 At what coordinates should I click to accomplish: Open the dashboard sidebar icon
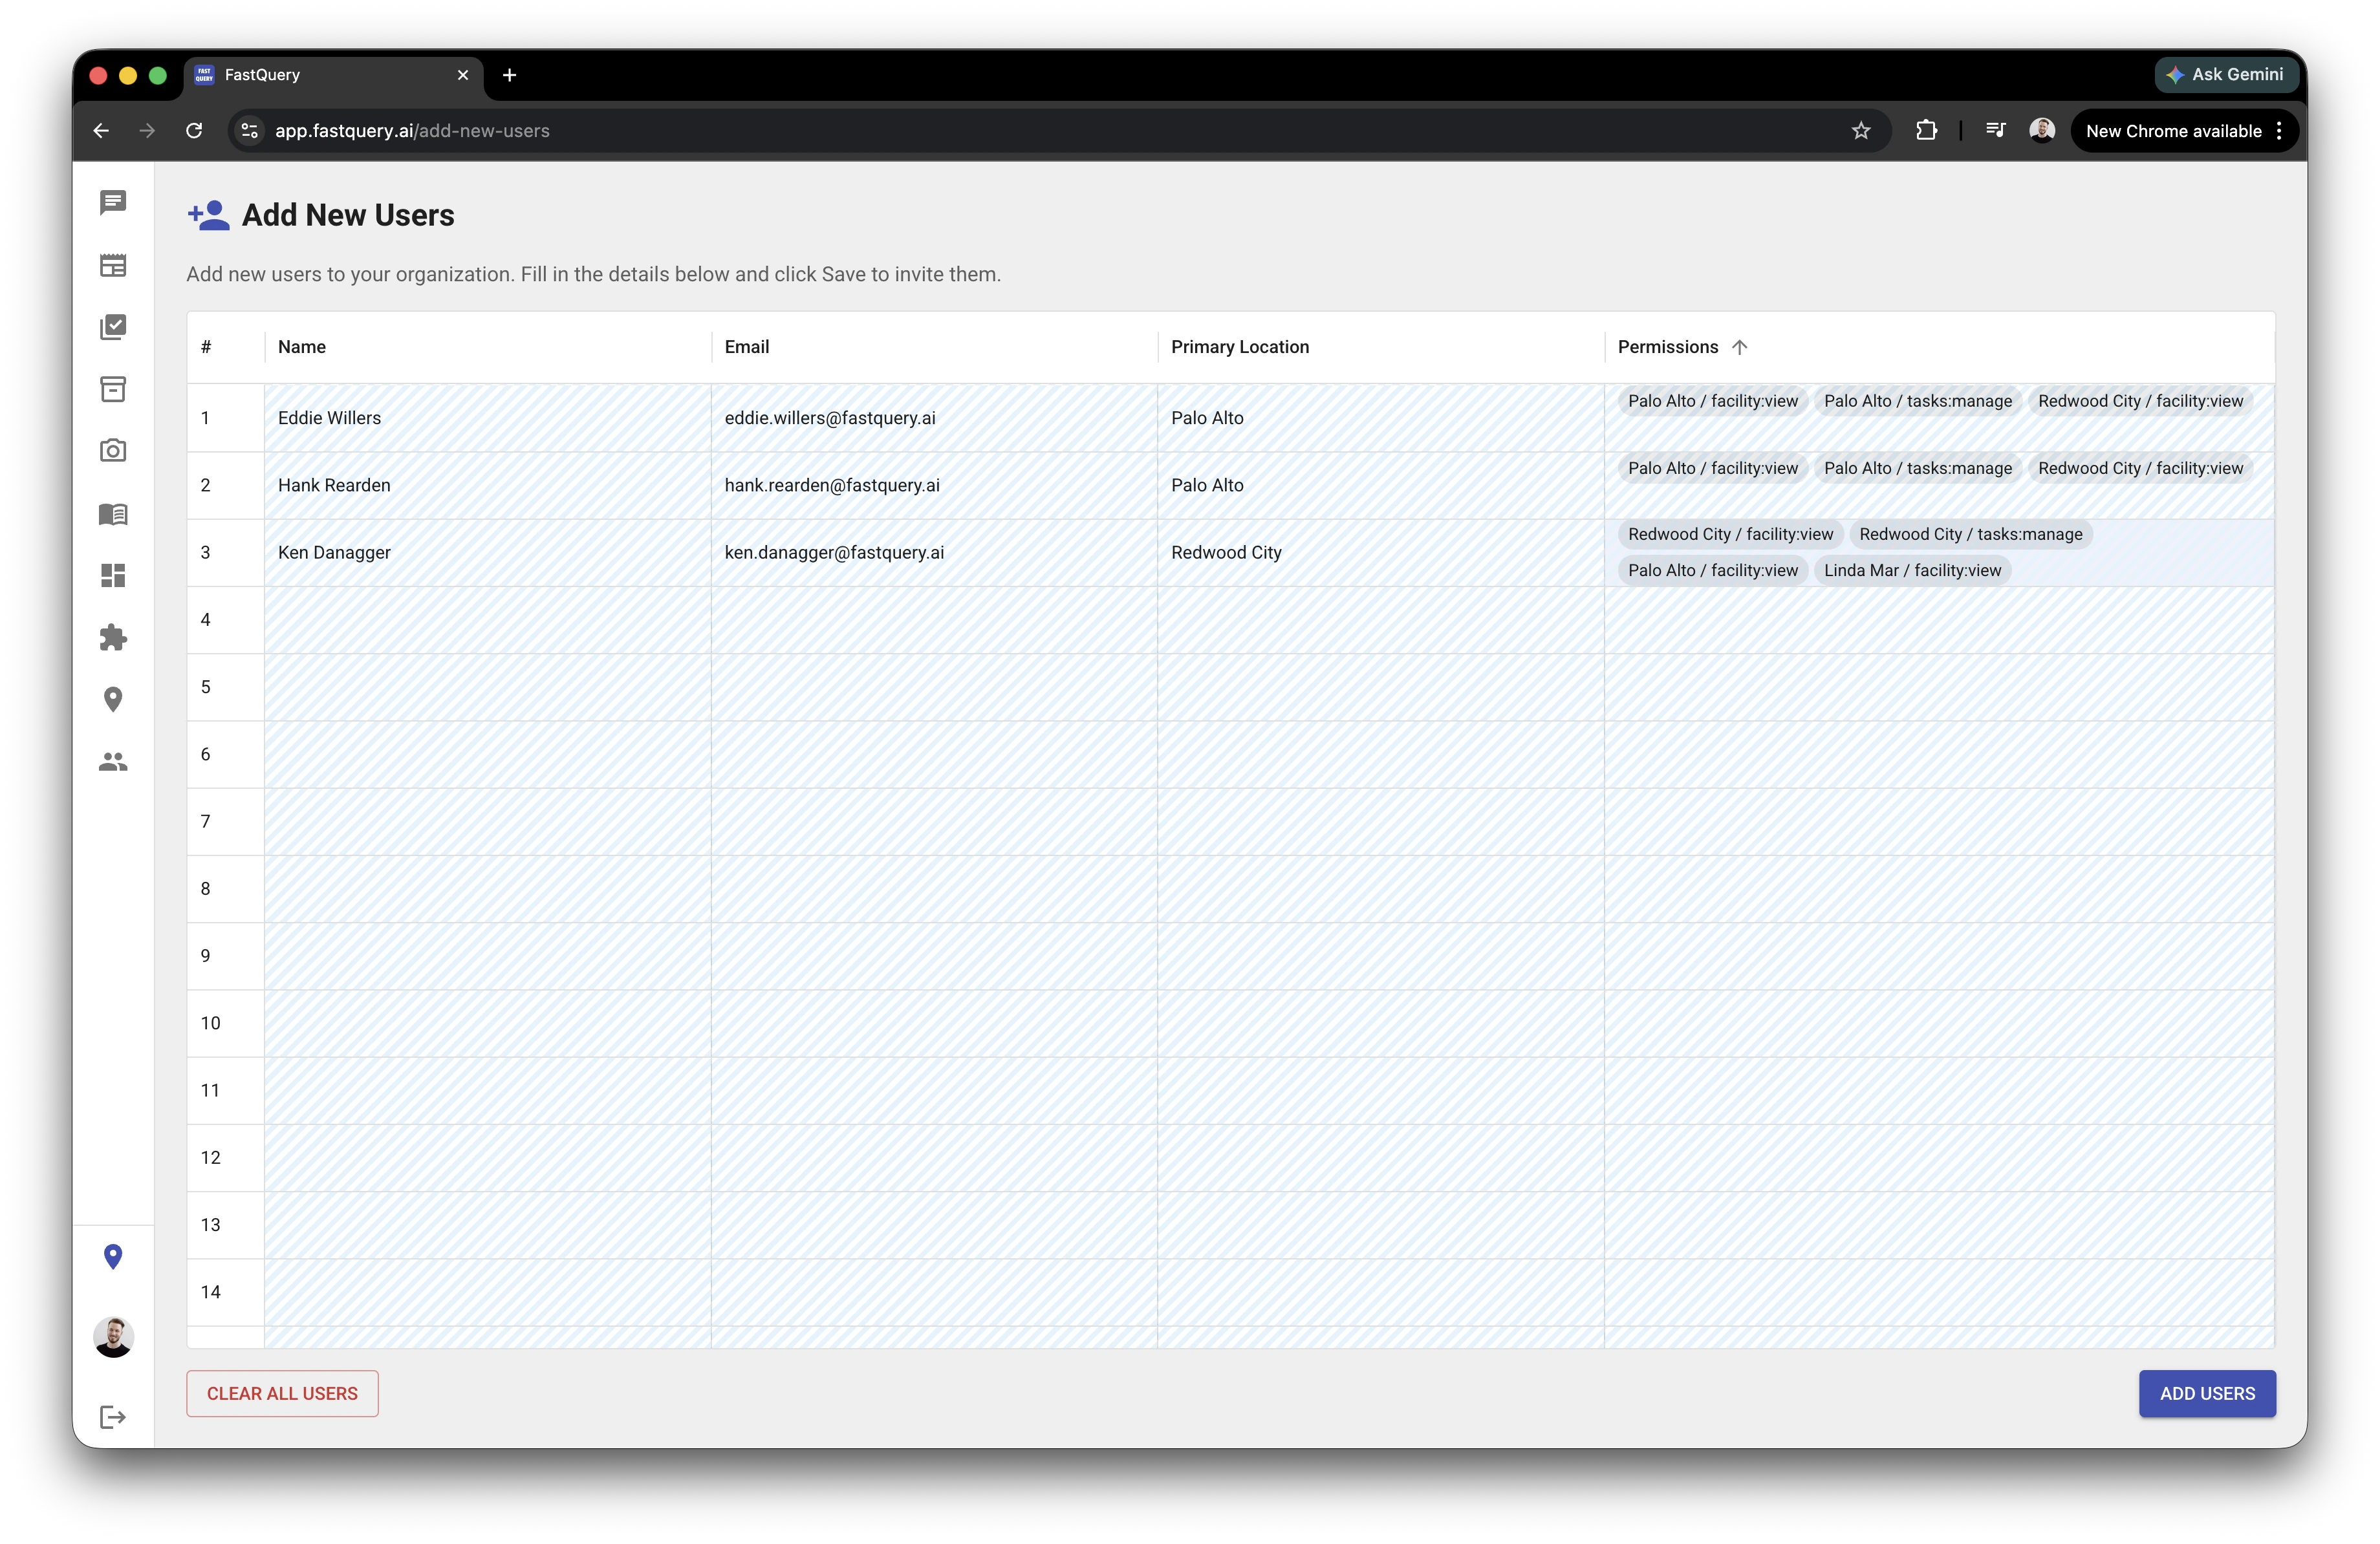point(113,576)
